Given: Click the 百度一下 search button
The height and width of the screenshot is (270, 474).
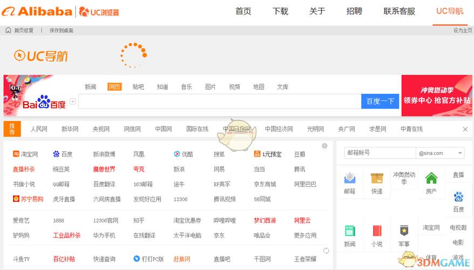Looking at the screenshot, I should 380,102.
